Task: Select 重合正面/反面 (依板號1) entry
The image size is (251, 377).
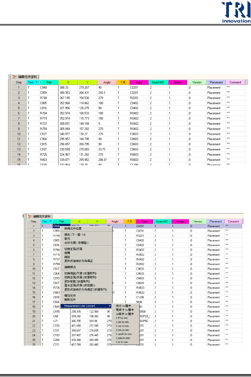Action: pos(80,285)
